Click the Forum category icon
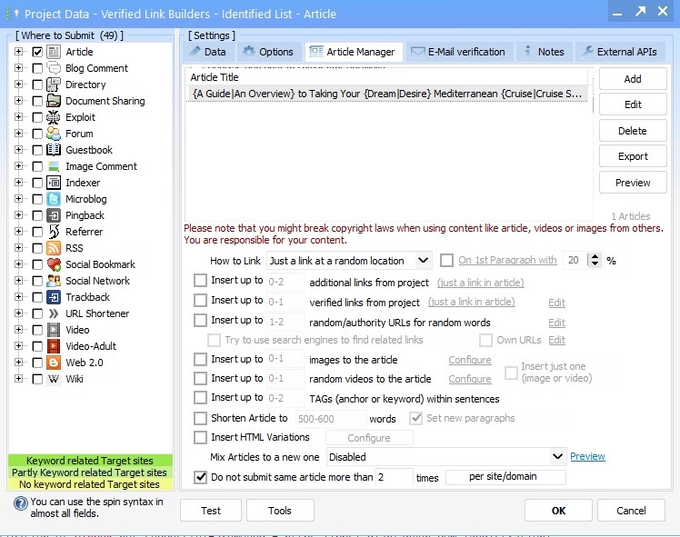The height and width of the screenshot is (537, 680). click(54, 134)
